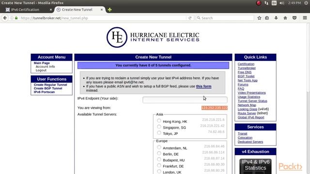This screenshot has height=174, width=310.
Task: Select the Budapest, HU tunnel server
Action: coord(159,159)
